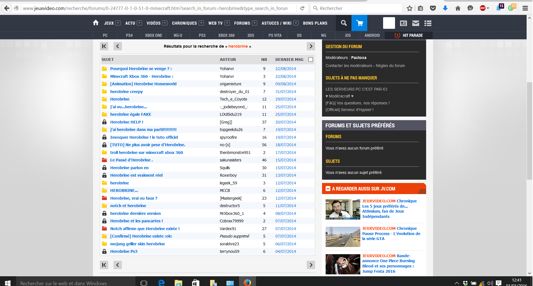Viewport: 533px width, 286px height.
Task: Tick the select-all checkbox in DERNIER MSG header
Action: pos(311,60)
